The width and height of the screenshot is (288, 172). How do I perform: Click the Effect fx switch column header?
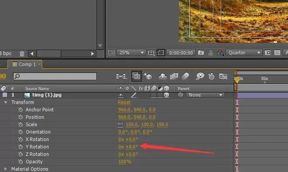141,88
